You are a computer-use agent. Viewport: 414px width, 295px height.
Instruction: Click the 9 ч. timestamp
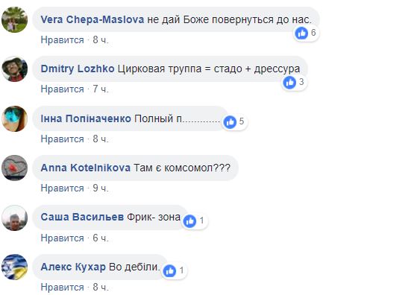coord(101,188)
